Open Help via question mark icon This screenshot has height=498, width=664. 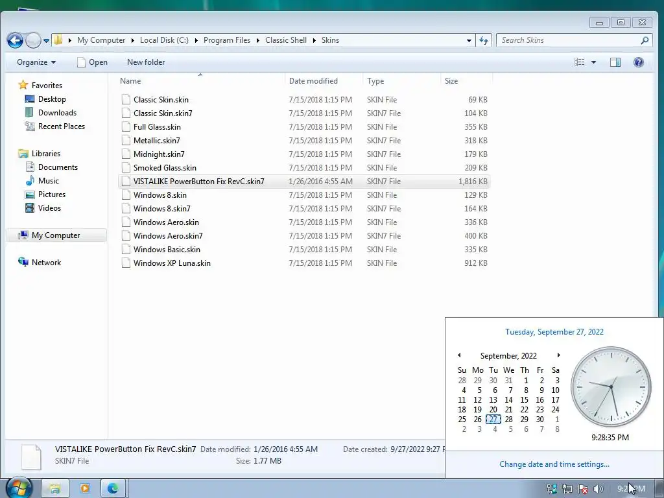(x=639, y=62)
